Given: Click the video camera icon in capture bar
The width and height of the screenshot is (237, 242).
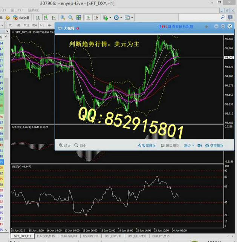Looking at the screenshot, I should (200, 146).
